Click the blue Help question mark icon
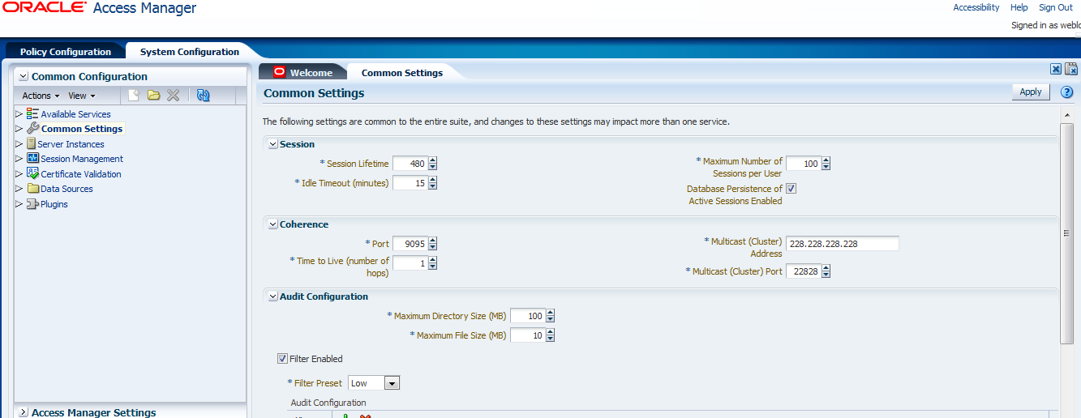The width and height of the screenshot is (1081, 418). [1067, 92]
